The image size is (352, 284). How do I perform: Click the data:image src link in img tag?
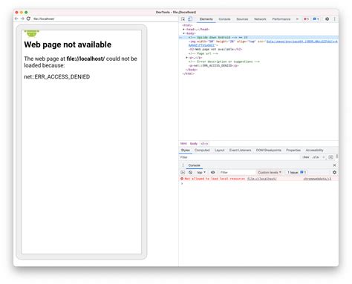[302, 42]
